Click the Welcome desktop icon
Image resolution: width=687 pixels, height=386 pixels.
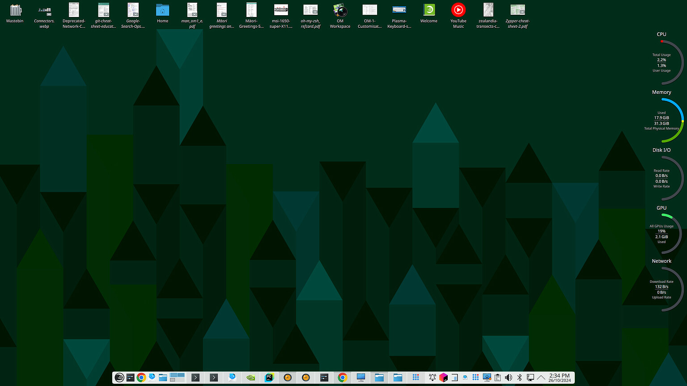coord(428,11)
